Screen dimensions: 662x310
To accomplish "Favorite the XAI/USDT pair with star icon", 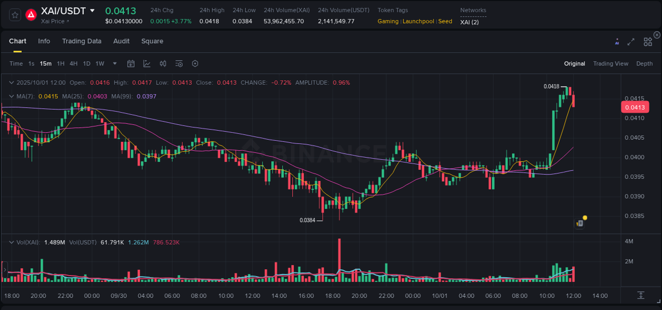I will point(15,15).
